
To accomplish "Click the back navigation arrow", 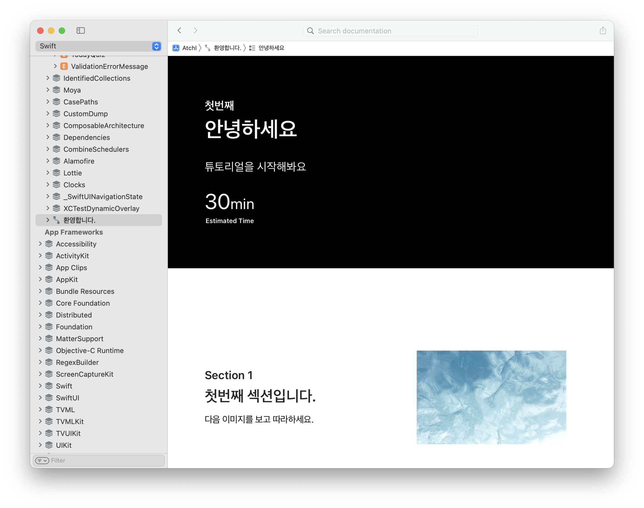I will (x=179, y=31).
